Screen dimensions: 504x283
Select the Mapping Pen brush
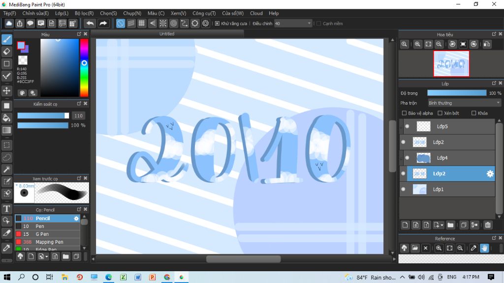click(47, 242)
